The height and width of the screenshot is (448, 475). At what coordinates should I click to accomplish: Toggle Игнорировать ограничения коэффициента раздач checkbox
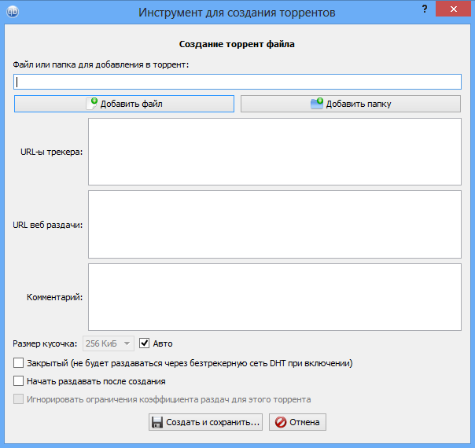pyautogui.click(x=18, y=399)
